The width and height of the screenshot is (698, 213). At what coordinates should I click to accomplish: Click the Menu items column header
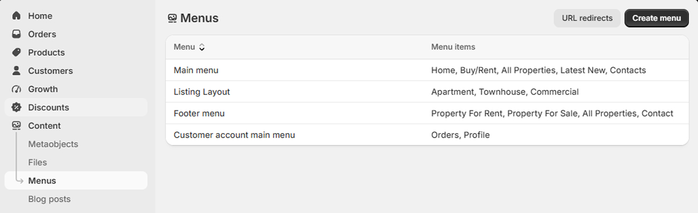(x=453, y=47)
